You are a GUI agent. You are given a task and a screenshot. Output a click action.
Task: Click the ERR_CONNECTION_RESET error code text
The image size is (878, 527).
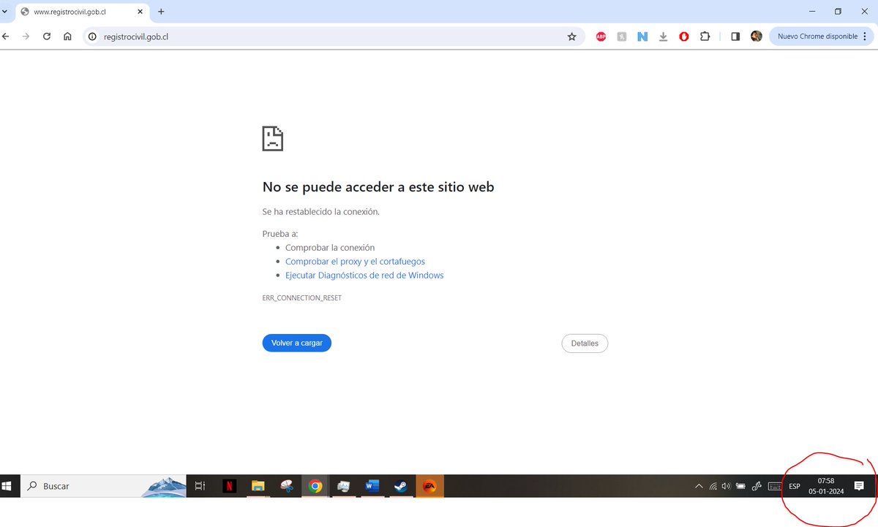302,298
